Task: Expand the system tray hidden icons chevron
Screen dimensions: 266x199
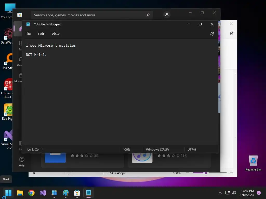Action: click(220, 193)
